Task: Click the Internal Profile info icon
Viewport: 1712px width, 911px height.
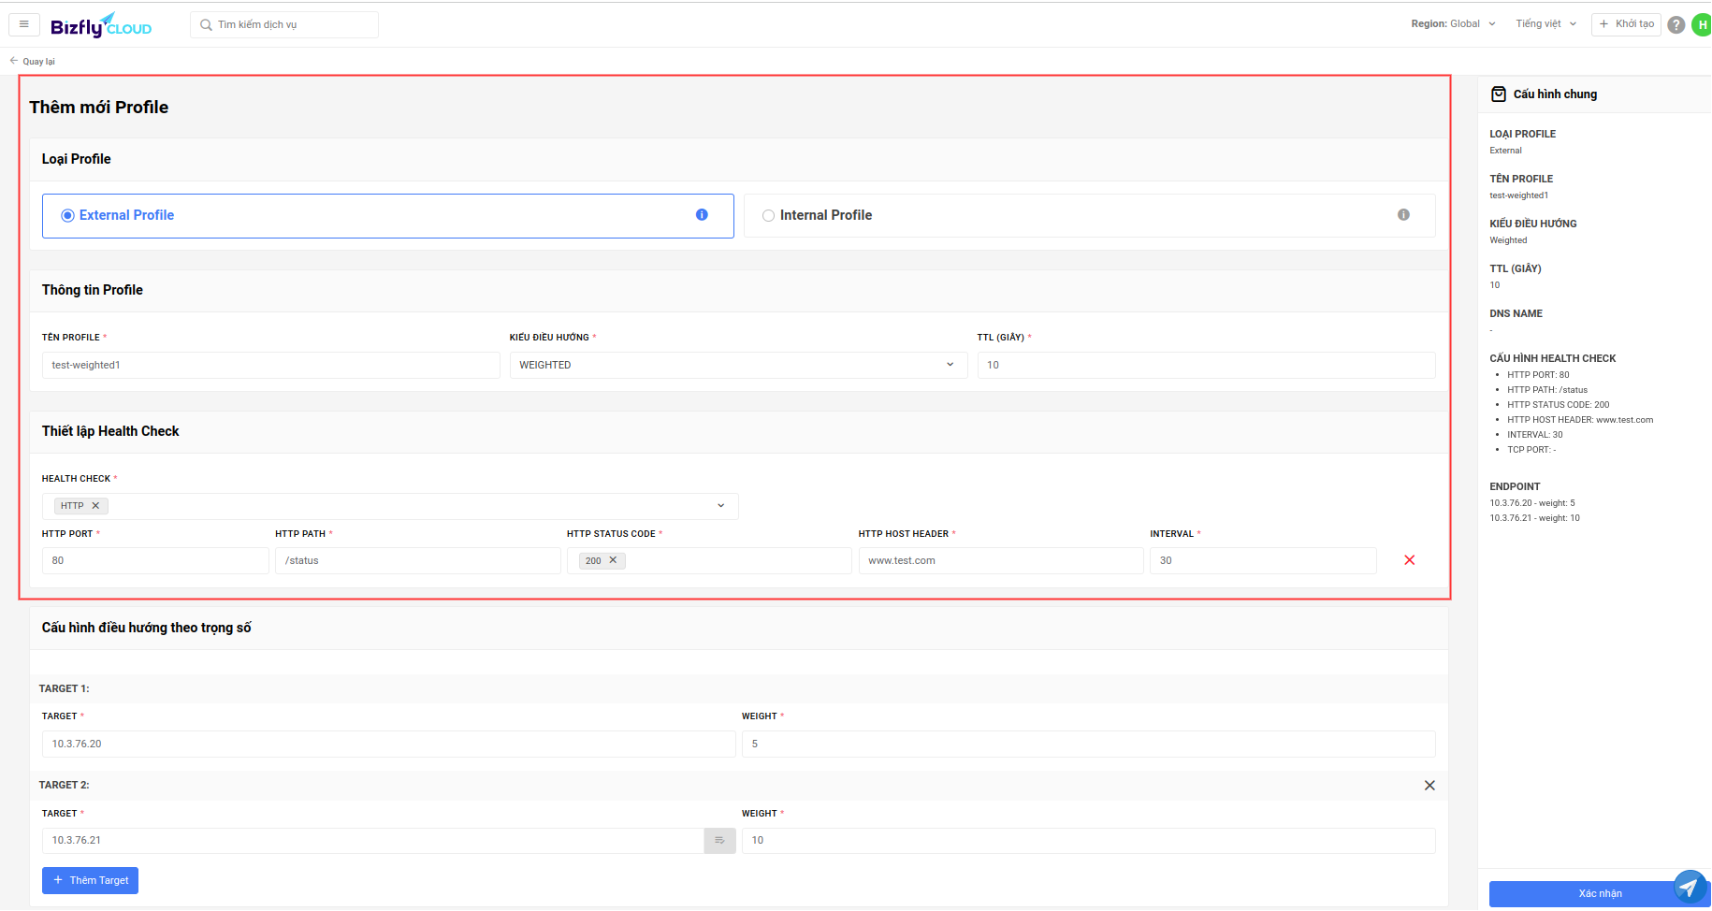Action: pyautogui.click(x=1403, y=215)
